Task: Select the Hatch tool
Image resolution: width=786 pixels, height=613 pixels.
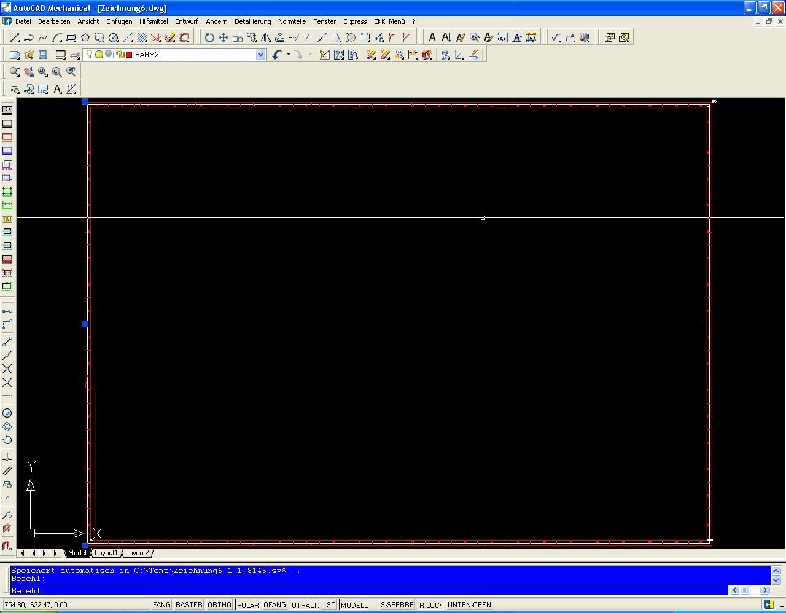Action: click(x=142, y=37)
